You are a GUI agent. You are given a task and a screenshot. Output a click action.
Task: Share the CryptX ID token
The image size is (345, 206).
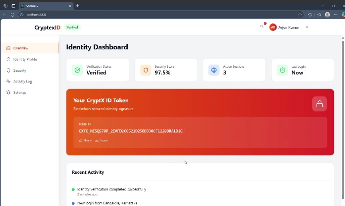coord(86,140)
